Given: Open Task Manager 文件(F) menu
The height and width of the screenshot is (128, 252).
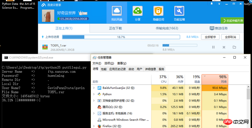Looking at the screenshot, I should tap(97, 63).
